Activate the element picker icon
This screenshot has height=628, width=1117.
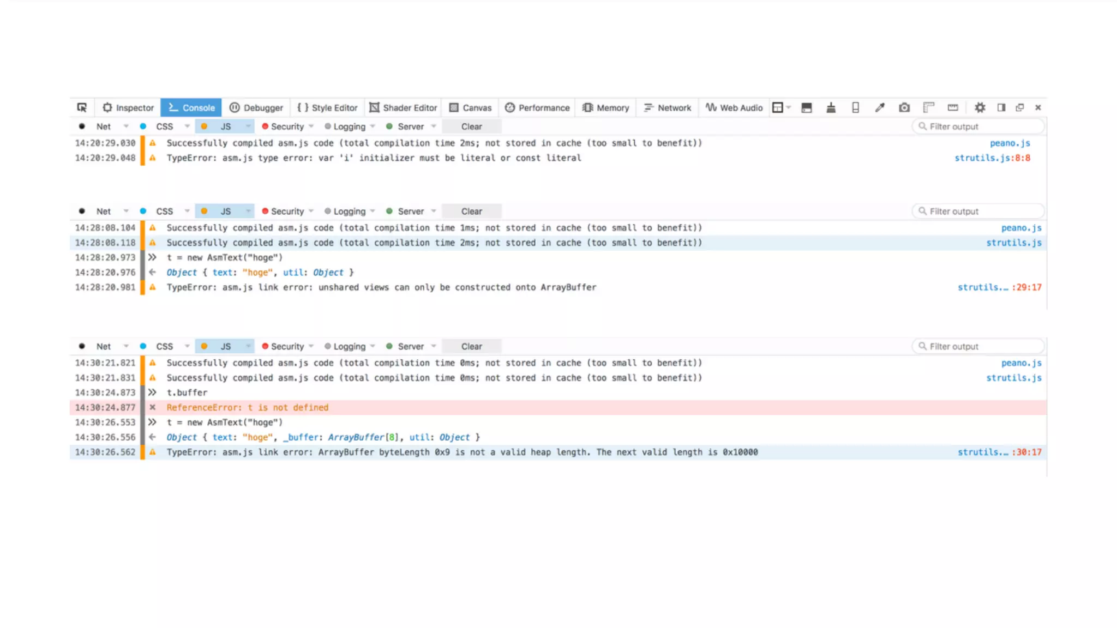tap(82, 107)
